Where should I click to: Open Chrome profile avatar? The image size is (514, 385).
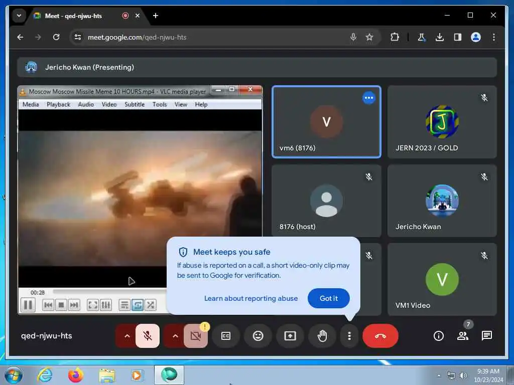tap(476, 37)
